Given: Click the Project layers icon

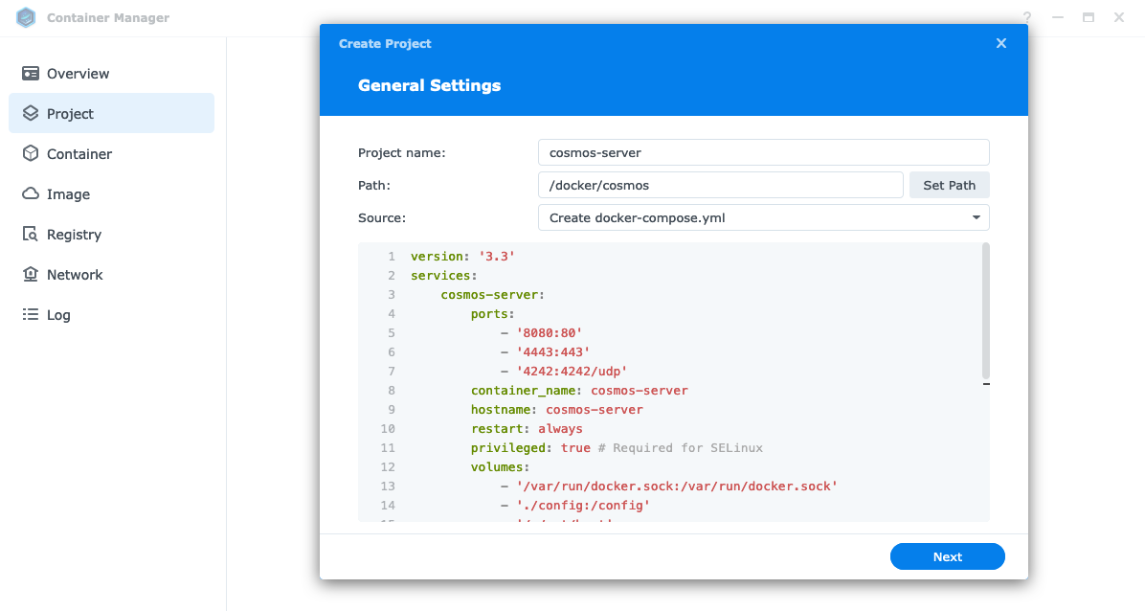Looking at the screenshot, I should [31, 114].
